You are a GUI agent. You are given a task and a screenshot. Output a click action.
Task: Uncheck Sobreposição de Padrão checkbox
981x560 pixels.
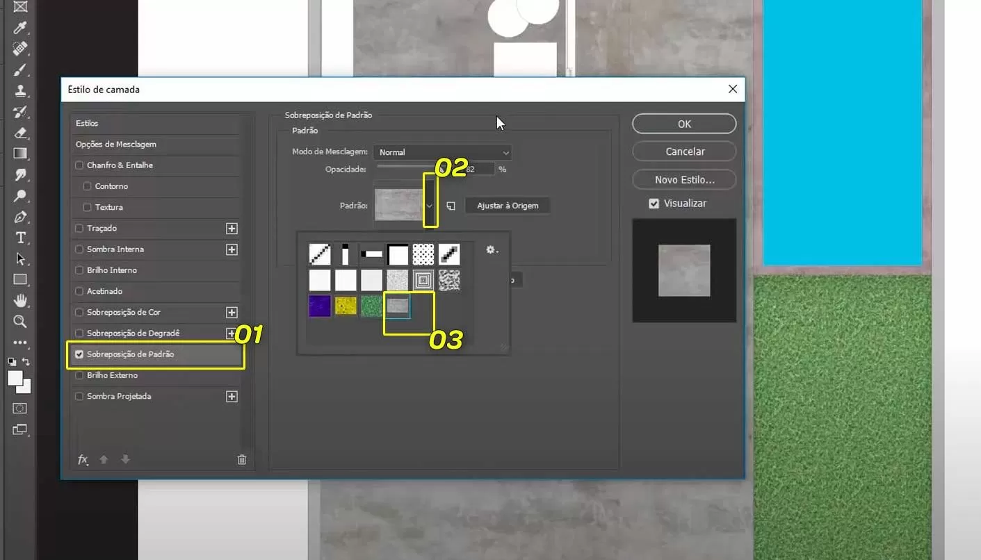pyautogui.click(x=79, y=354)
